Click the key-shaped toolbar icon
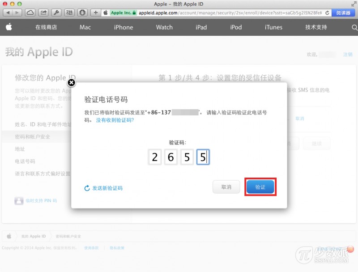The image size is (358, 272). [56, 13]
